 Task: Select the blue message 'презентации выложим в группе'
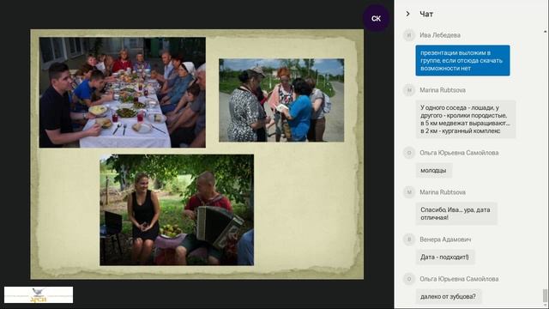pos(462,60)
